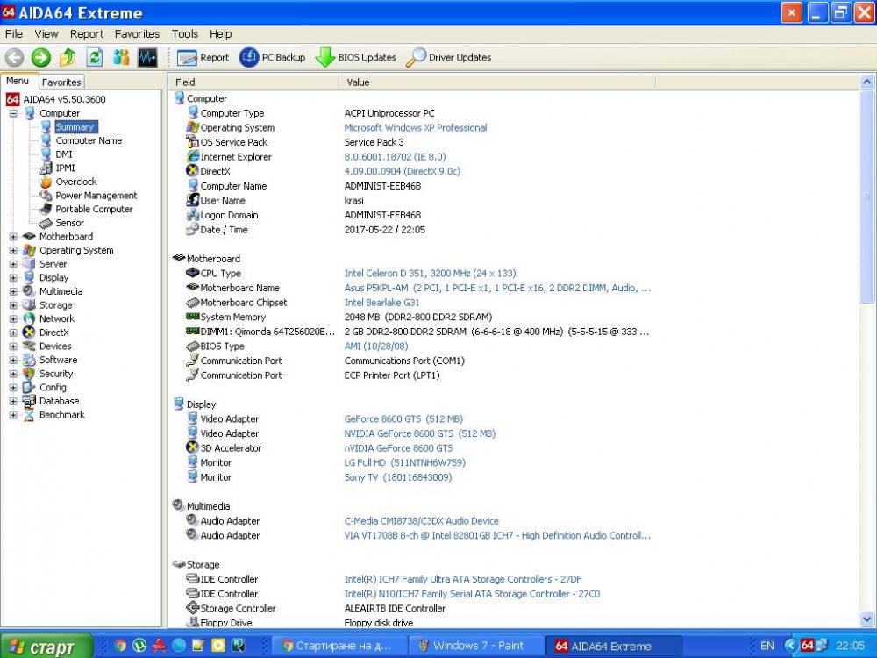Select Summary in the tree

pos(75,127)
